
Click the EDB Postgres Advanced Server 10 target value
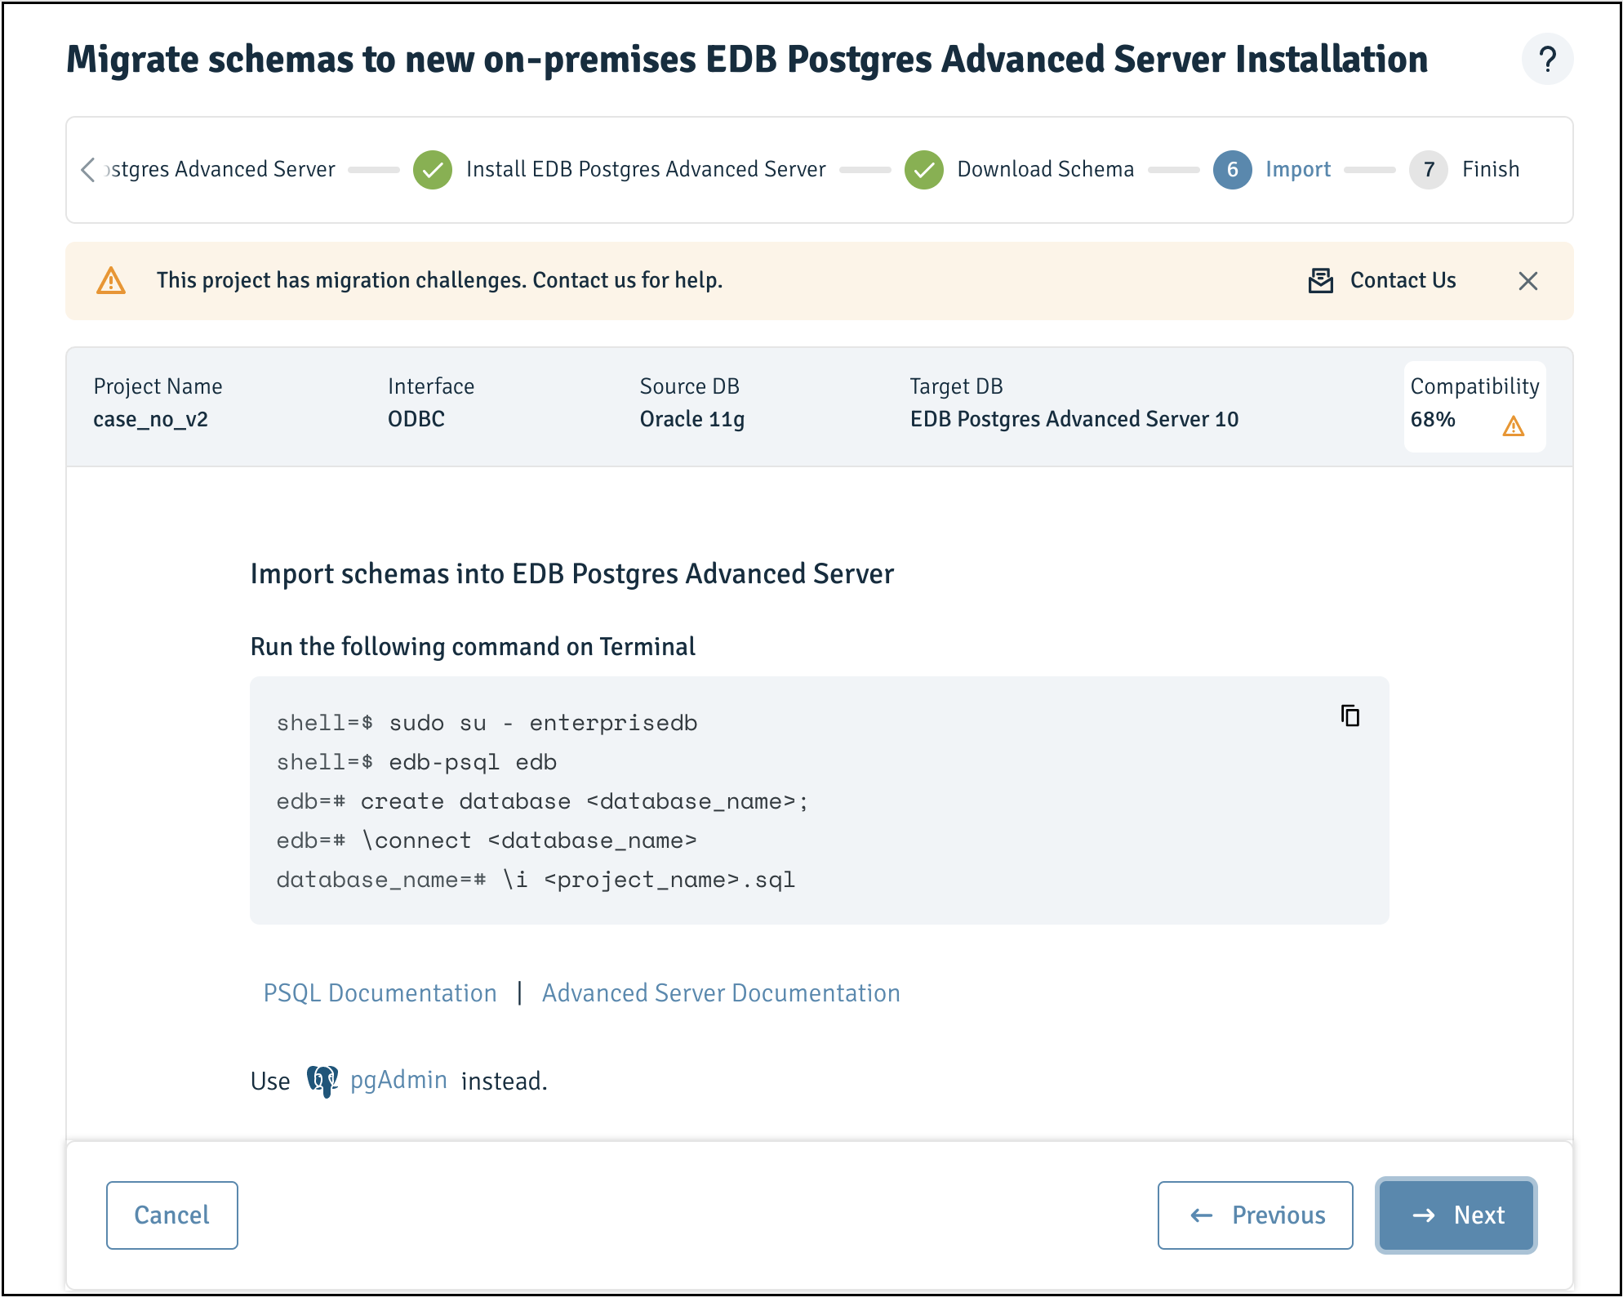1074,419
